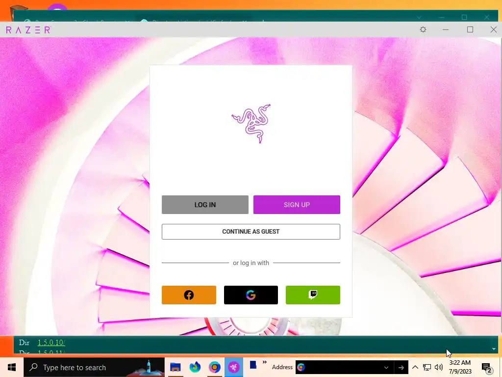This screenshot has width=502, height=377.
Task: Show hidden system tray icons
Action: coord(415,367)
